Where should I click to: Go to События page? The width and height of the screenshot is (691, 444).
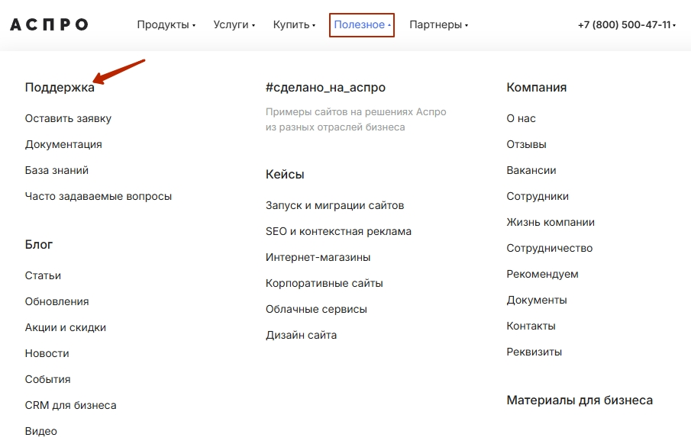(47, 380)
